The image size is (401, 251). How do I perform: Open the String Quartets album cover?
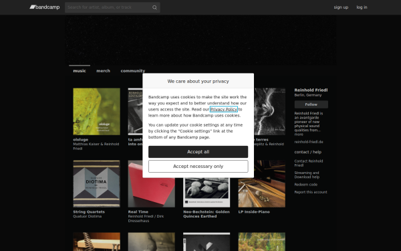coord(96,184)
